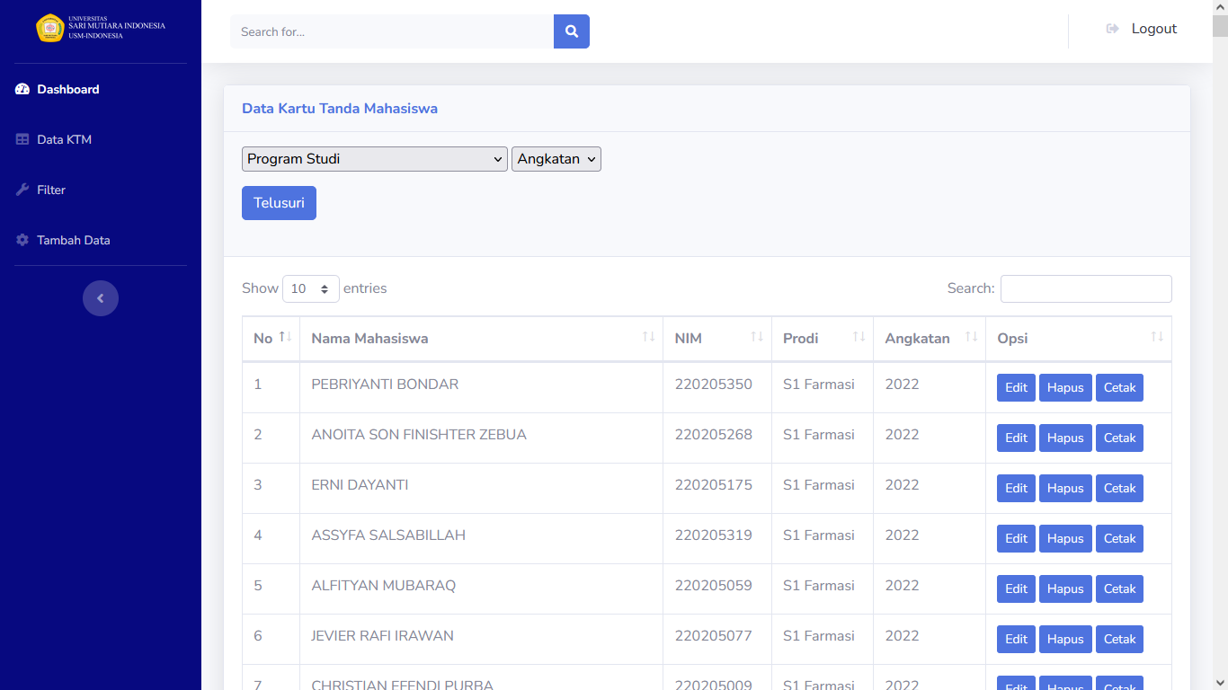Click the Logout arrow icon
The width and height of the screenshot is (1228, 690).
point(1112,29)
